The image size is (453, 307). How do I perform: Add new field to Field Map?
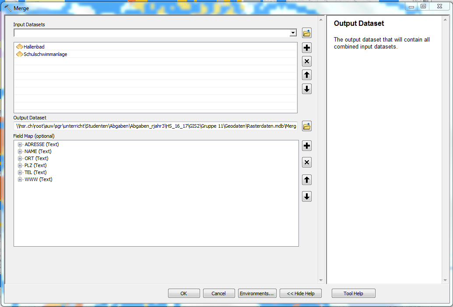tap(307, 146)
